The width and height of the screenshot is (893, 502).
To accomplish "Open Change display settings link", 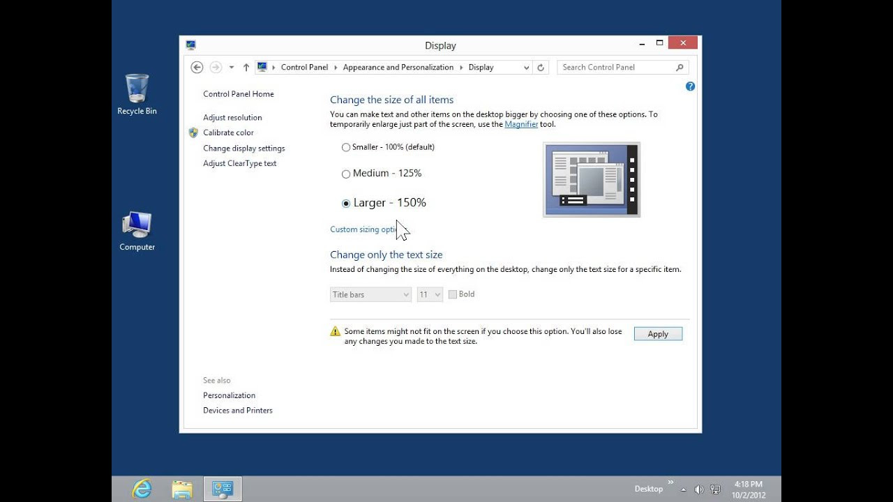I will 244,149.
